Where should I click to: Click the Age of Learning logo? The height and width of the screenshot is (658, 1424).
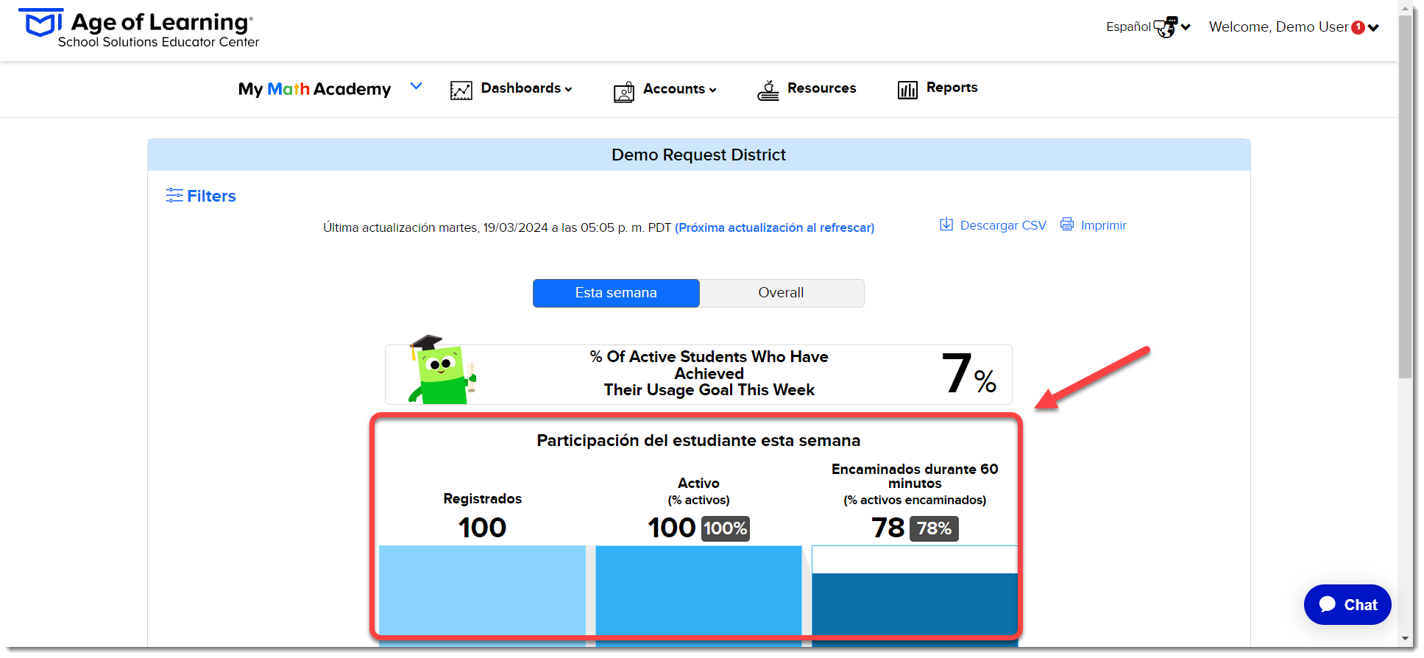pos(138,29)
